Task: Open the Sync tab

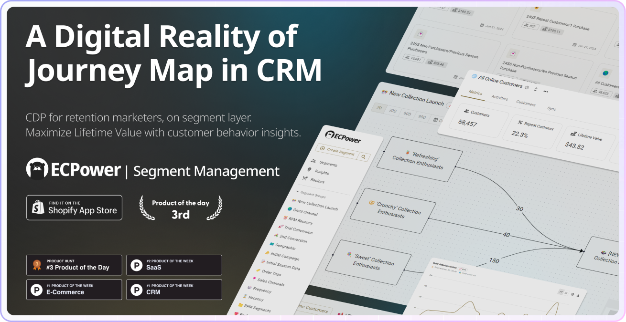Action: pyautogui.click(x=551, y=109)
